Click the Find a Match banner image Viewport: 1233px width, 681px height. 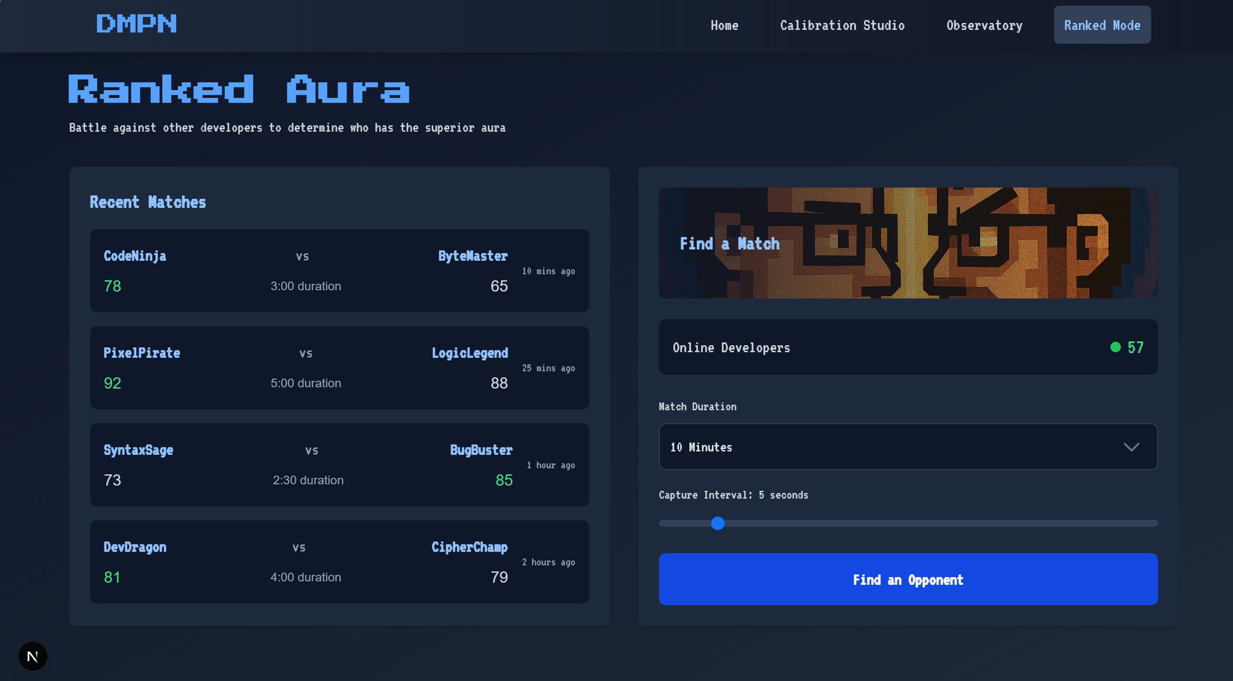tap(908, 243)
